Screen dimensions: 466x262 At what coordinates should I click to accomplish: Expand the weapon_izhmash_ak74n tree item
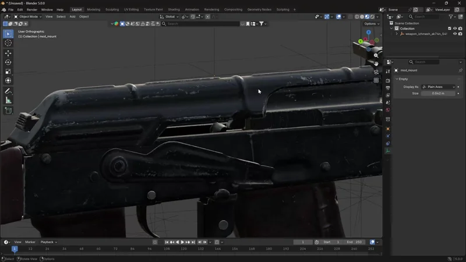(x=397, y=34)
